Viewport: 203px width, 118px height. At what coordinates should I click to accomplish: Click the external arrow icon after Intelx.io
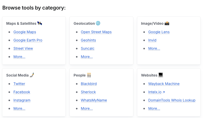pos(164,92)
